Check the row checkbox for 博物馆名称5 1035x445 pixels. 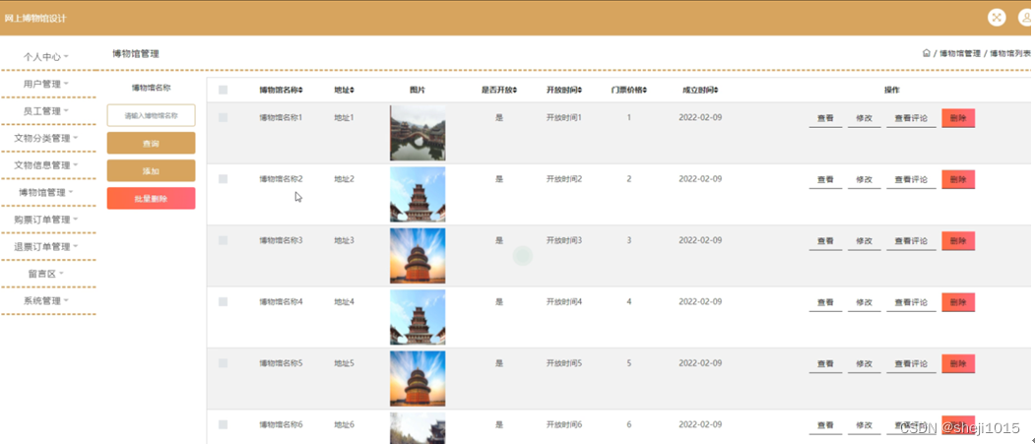(224, 363)
